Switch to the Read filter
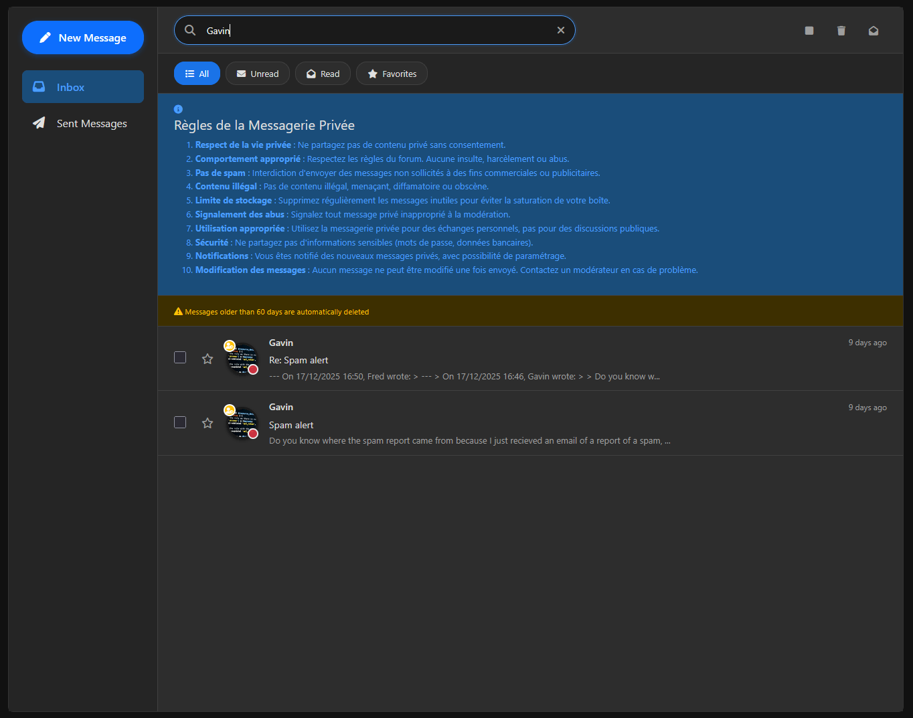 tap(323, 74)
